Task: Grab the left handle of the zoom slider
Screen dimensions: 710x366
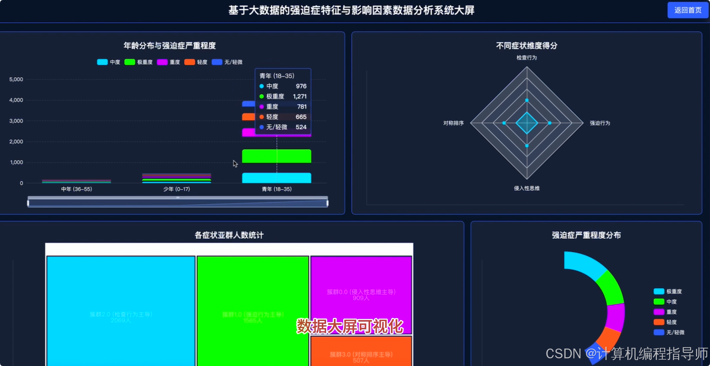Action: 28,203
